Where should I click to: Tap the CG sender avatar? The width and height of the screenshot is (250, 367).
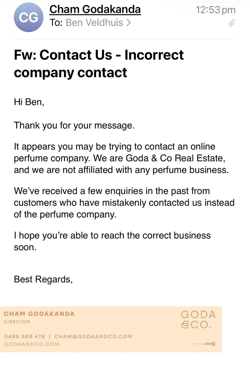click(29, 17)
